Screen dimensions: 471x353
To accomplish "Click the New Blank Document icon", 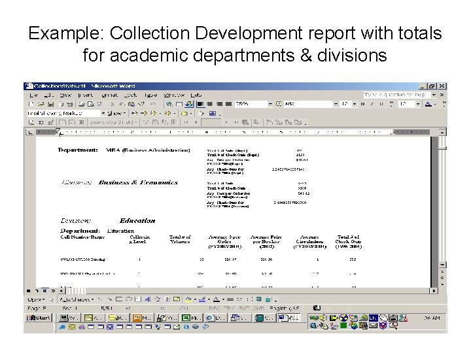I will 31,104.
